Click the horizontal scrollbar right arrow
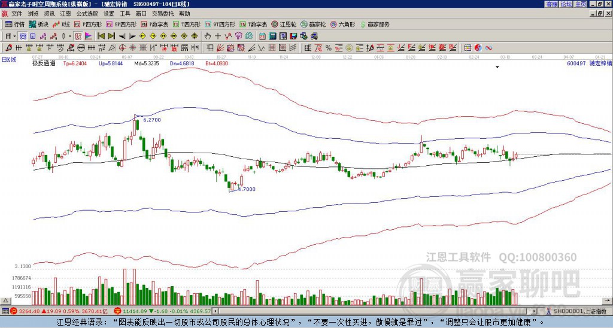 click(535, 311)
